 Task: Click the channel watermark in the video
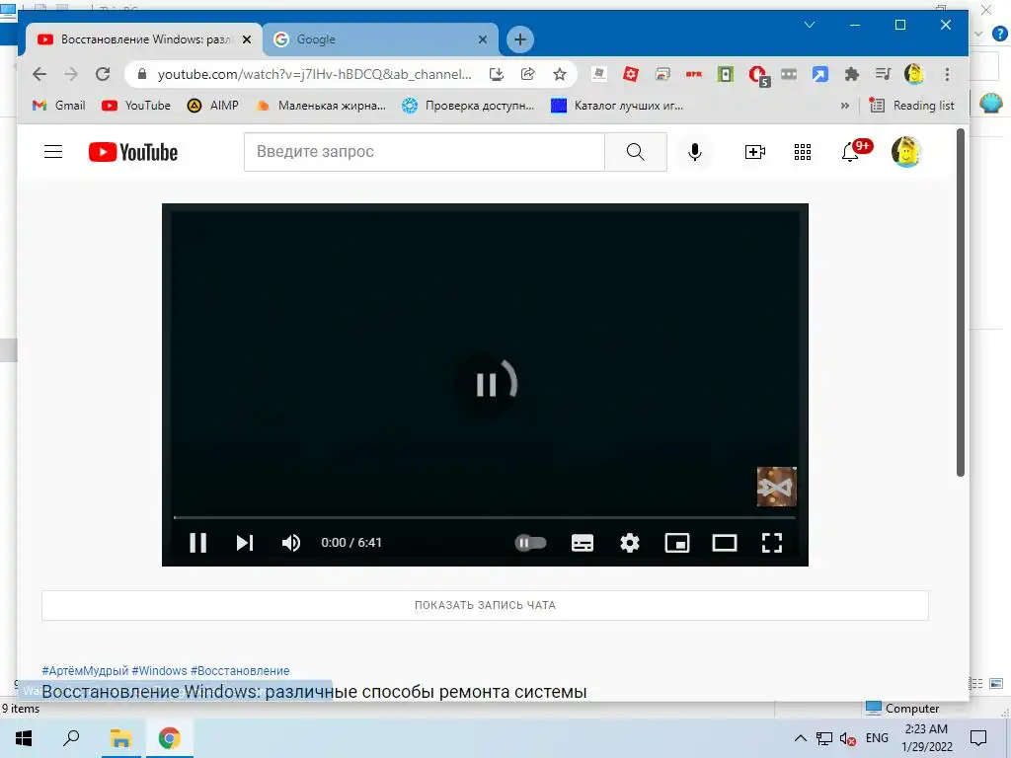(776, 487)
